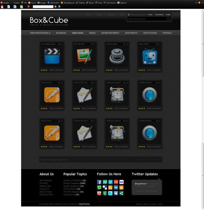Go to Entertaintment category

(110, 33)
